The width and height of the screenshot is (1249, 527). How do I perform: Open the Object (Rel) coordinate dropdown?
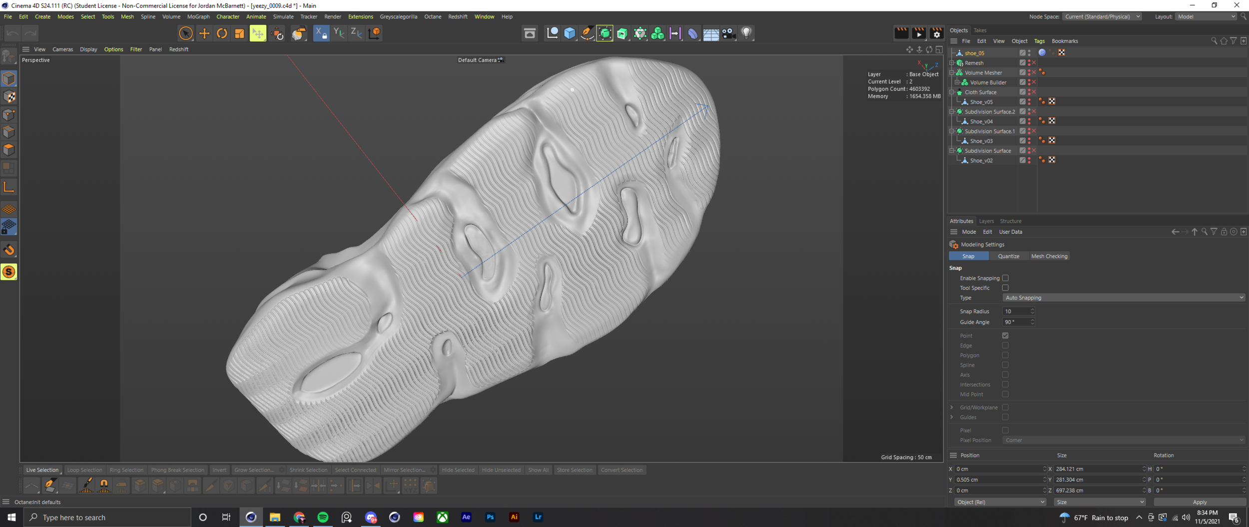pos(1000,502)
